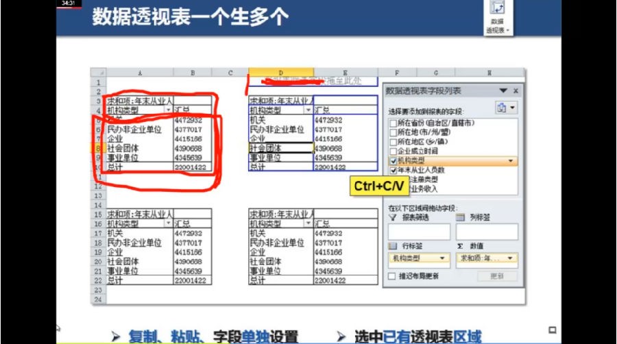The height and width of the screenshot is (344, 617).
Task: Select row header 23
Action: [98, 290]
